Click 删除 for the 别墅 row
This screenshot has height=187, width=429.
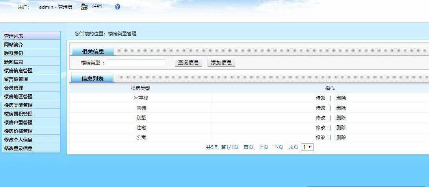click(x=341, y=118)
